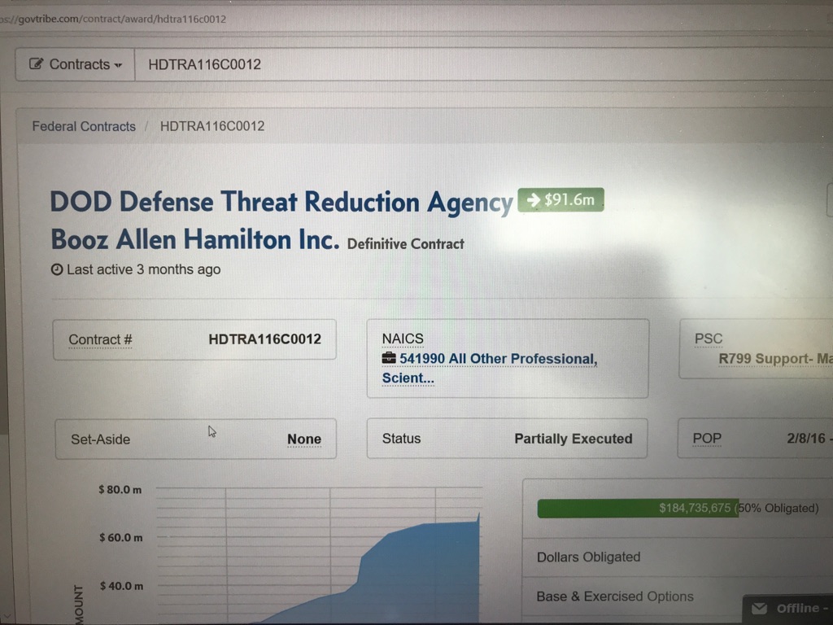
Task: Click the arrow icon in $91.6m badge
Action: click(x=534, y=199)
